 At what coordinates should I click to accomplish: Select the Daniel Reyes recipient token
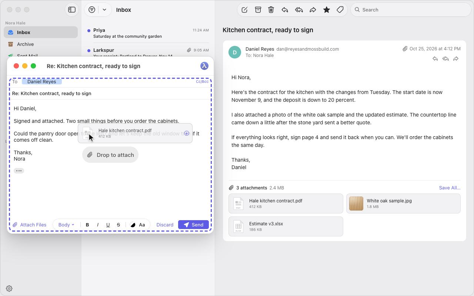coord(41,82)
